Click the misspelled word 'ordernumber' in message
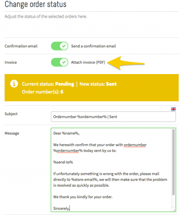The width and height of the screenshot is (181, 215). (x=135, y=145)
